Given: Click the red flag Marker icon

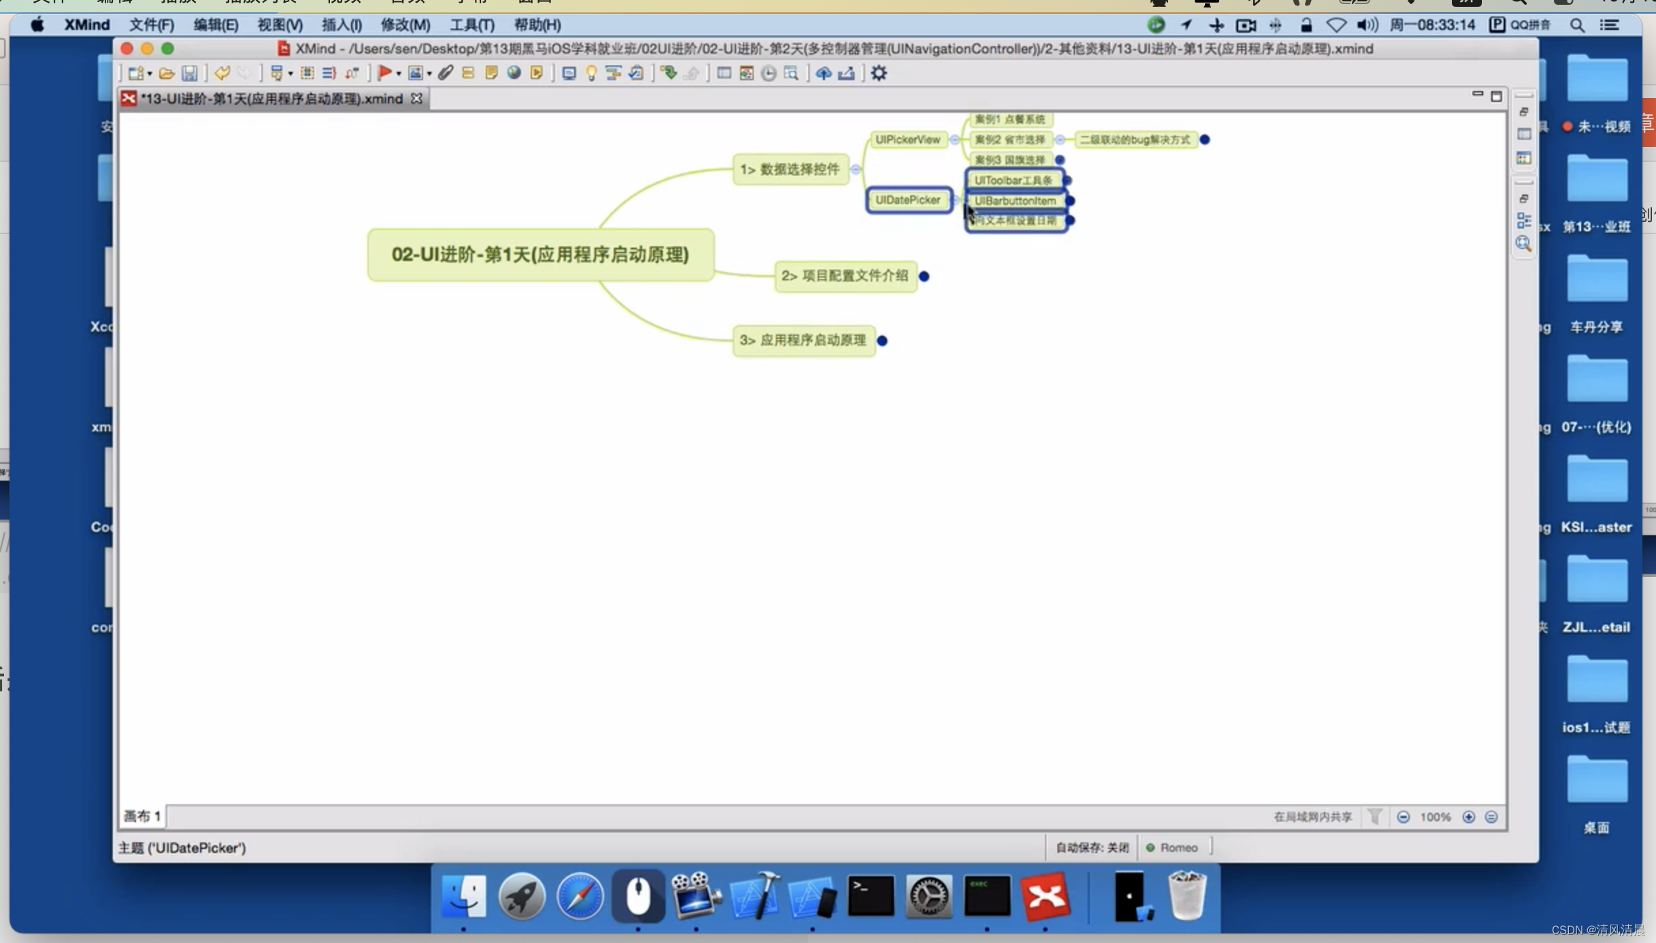Looking at the screenshot, I should click(384, 73).
